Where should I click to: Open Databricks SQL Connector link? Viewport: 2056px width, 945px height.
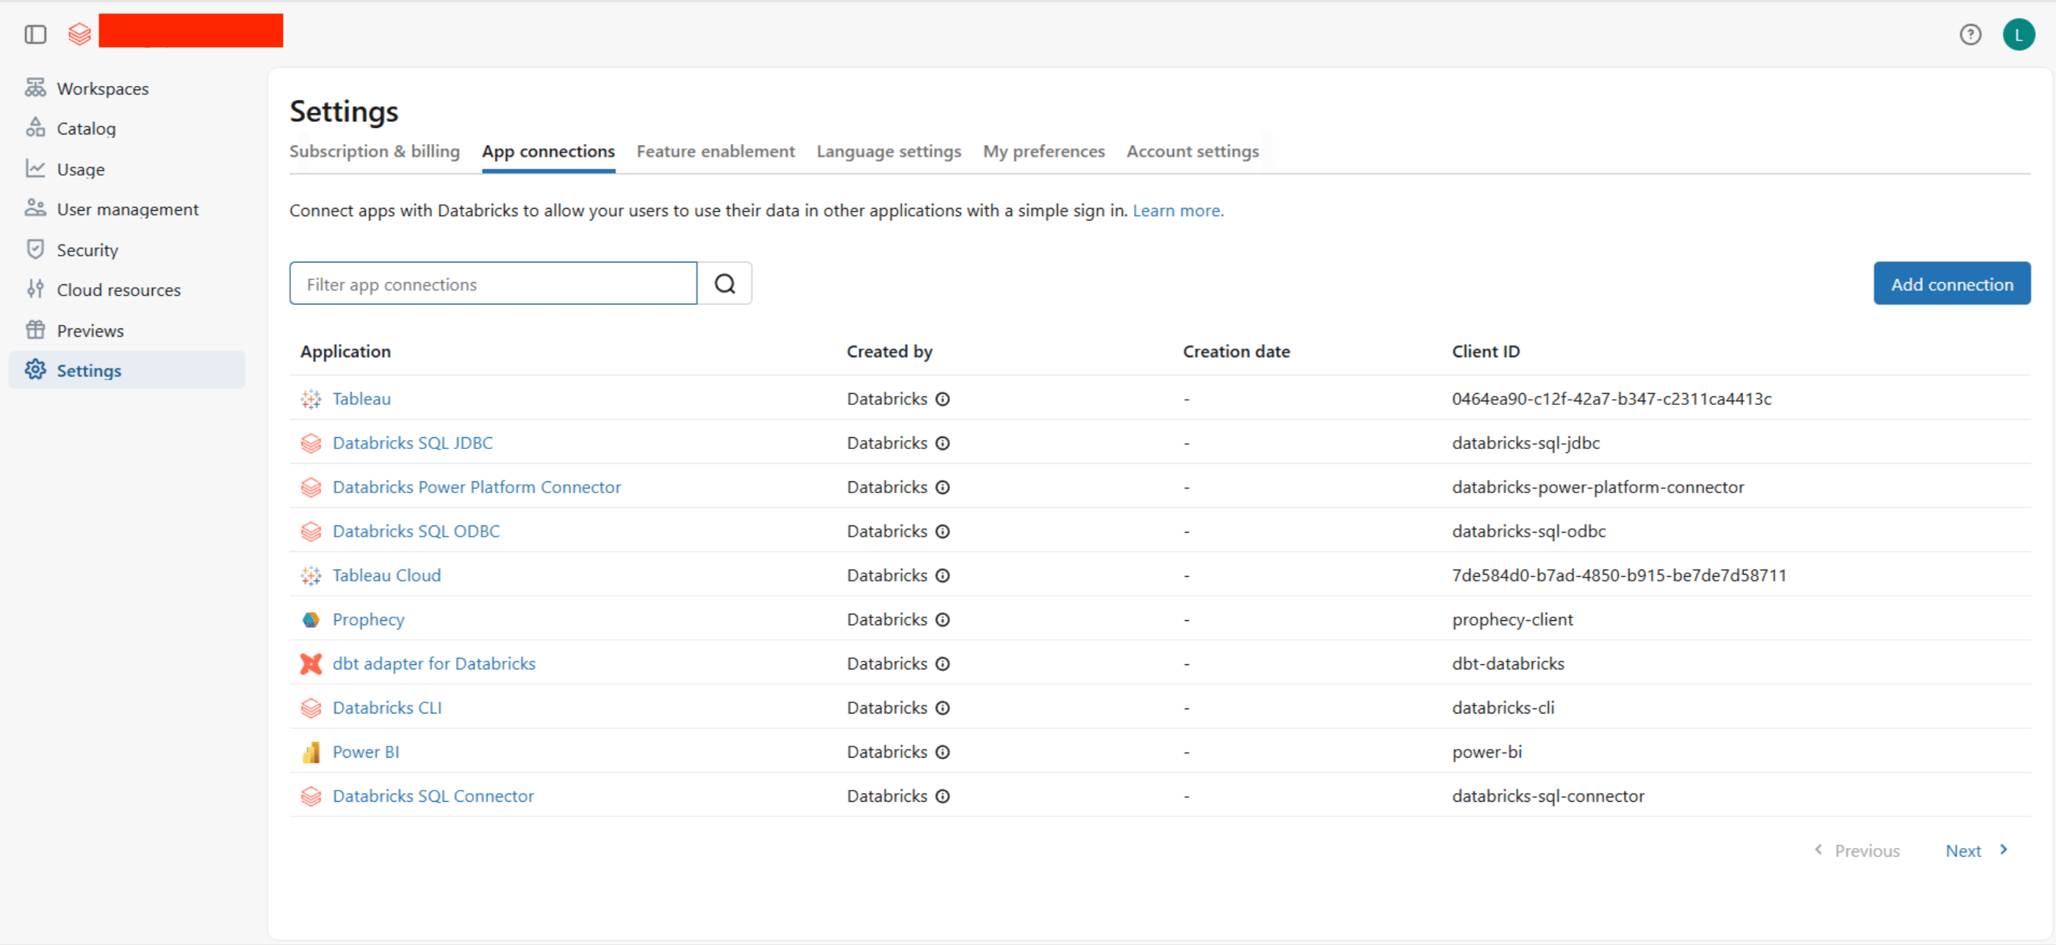[x=433, y=796]
